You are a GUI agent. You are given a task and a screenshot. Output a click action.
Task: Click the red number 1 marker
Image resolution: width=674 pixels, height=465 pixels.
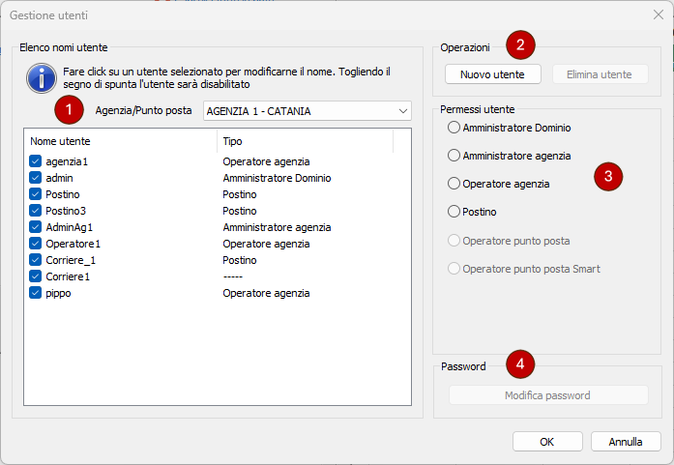pyautogui.click(x=67, y=110)
